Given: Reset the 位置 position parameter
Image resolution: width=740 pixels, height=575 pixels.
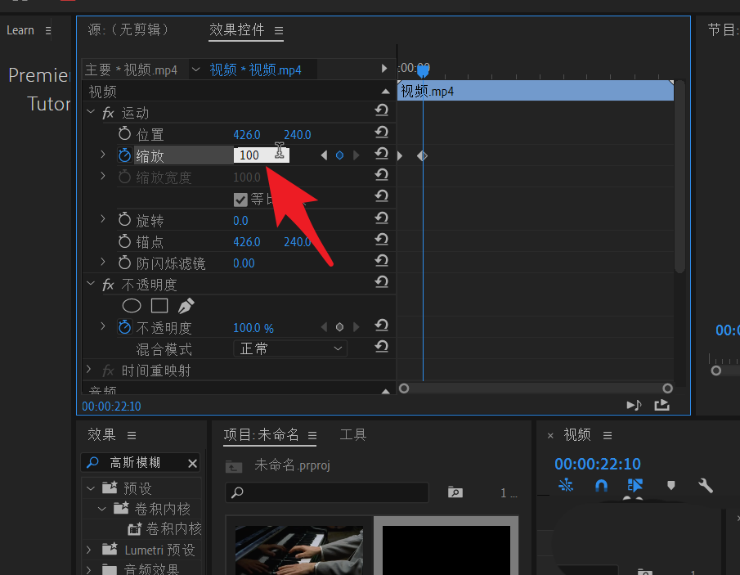Looking at the screenshot, I should (381, 133).
